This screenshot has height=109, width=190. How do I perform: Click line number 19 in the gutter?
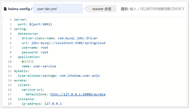(x=10, y=104)
